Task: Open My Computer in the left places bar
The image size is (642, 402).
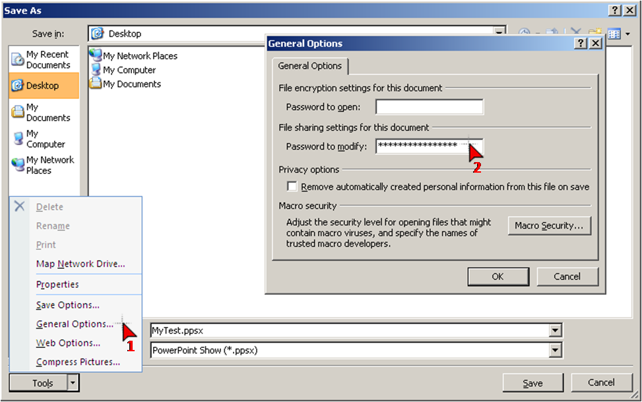Action: point(44,139)
